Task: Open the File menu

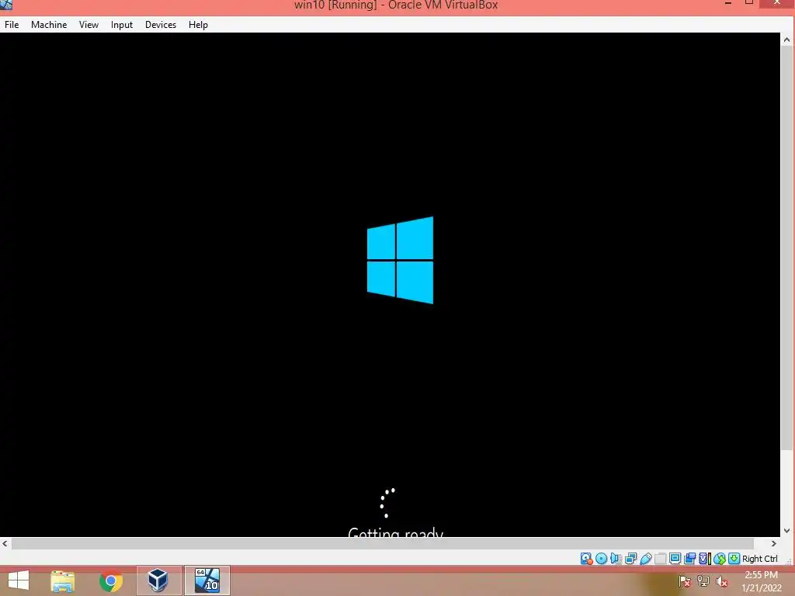Action: coord(12,24)
